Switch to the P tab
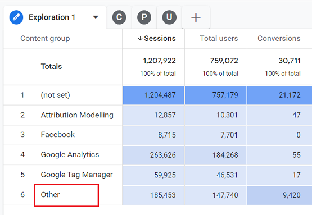The height and width of the screenshot is (215, 312). [x=144, y=17]
